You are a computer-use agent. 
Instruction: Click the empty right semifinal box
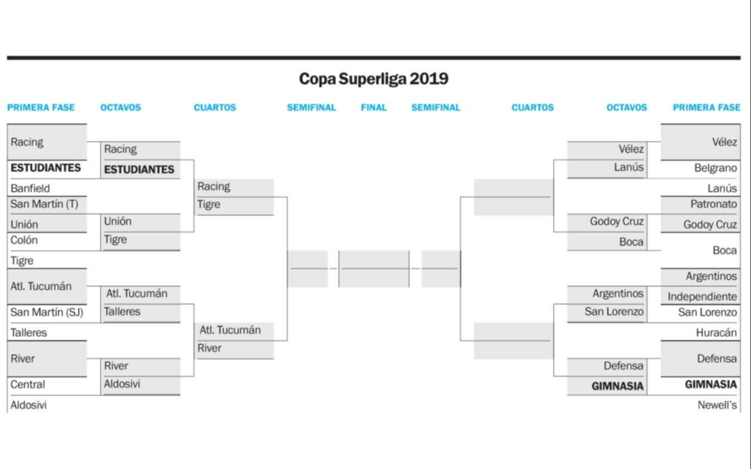tap(441, 269)
